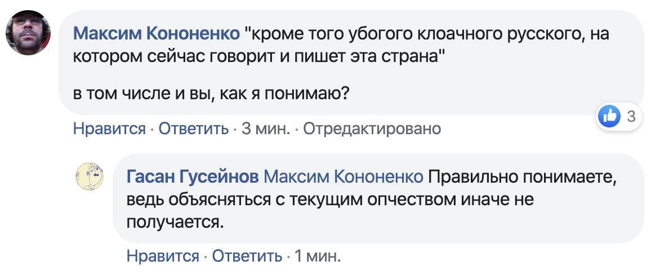Click the reply text "Правильно понимаете"
Screen dimensions: 660x274
click(x=523, y=177)
